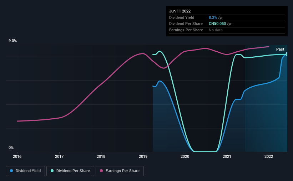Click the 9.0% y-axis label
This screenshot has height=181, width=293.
12,41
